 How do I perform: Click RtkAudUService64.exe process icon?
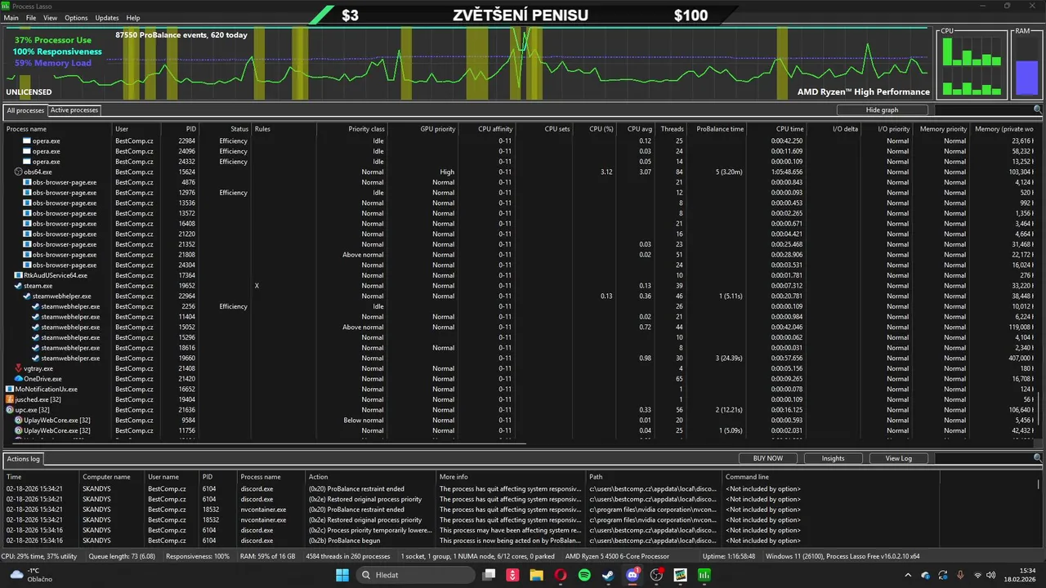tap(18, 275)
